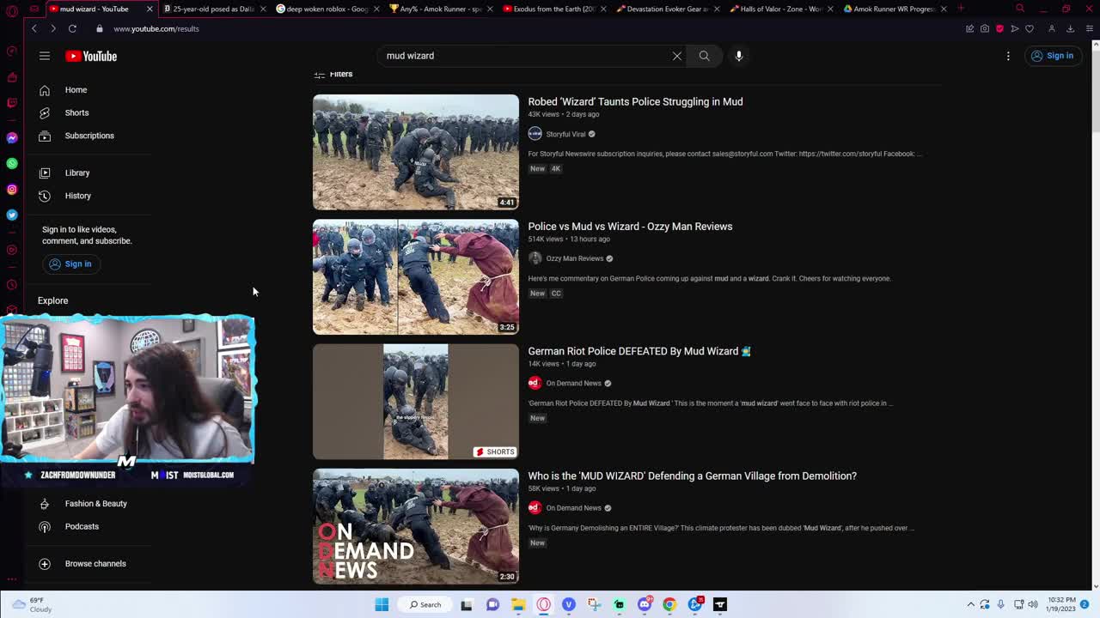Image resolution: width=1100 pixels, height=618 pixels.
Task: Go forward in browser history
Action: tap(53, 28)
